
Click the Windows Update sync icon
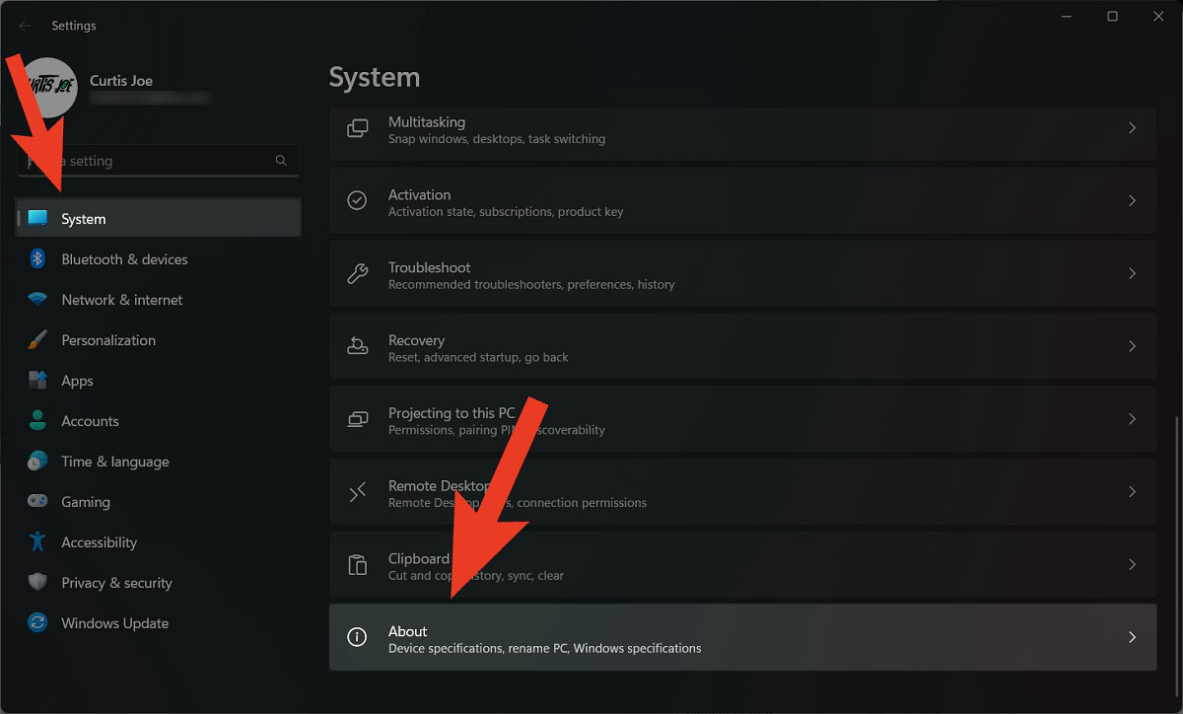point(37,623)
